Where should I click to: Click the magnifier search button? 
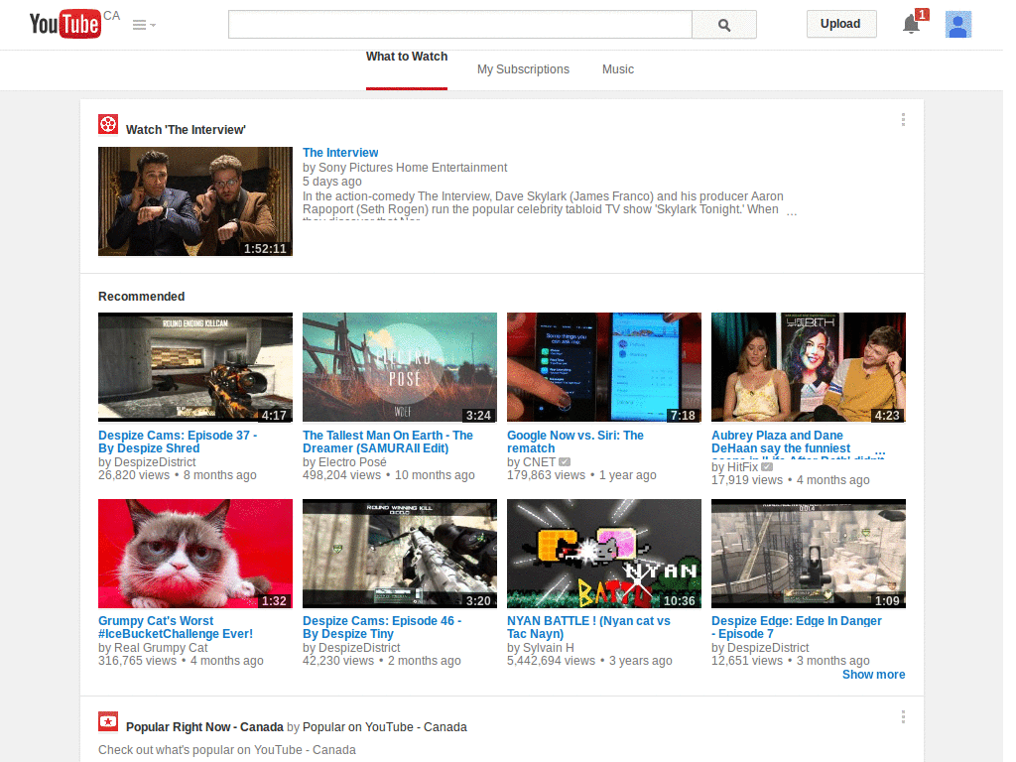tap(723, 25)
